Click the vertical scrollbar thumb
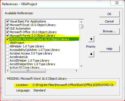 click(81, 27)
